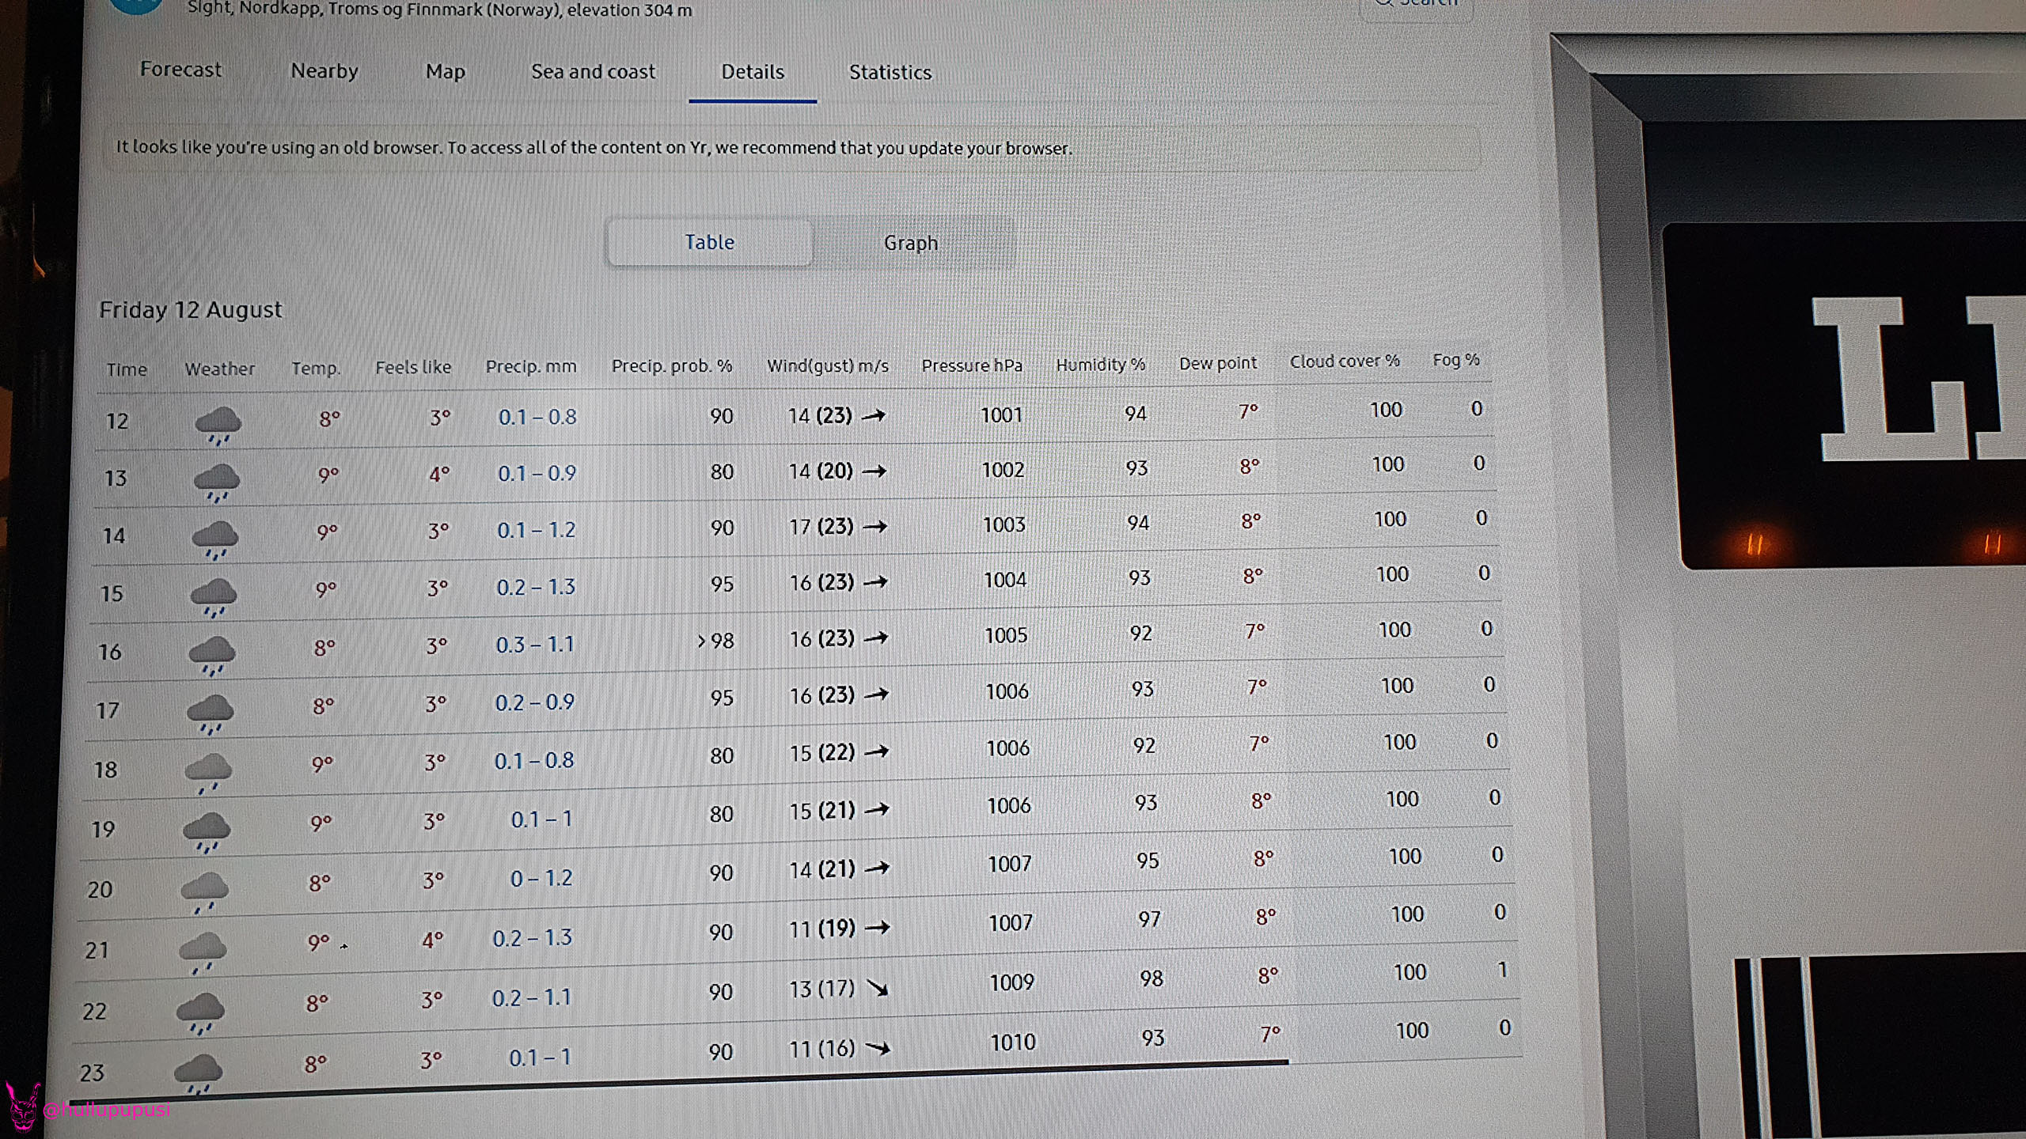
Task: Open the Sea and coast tab
Action: coord(593,72)
